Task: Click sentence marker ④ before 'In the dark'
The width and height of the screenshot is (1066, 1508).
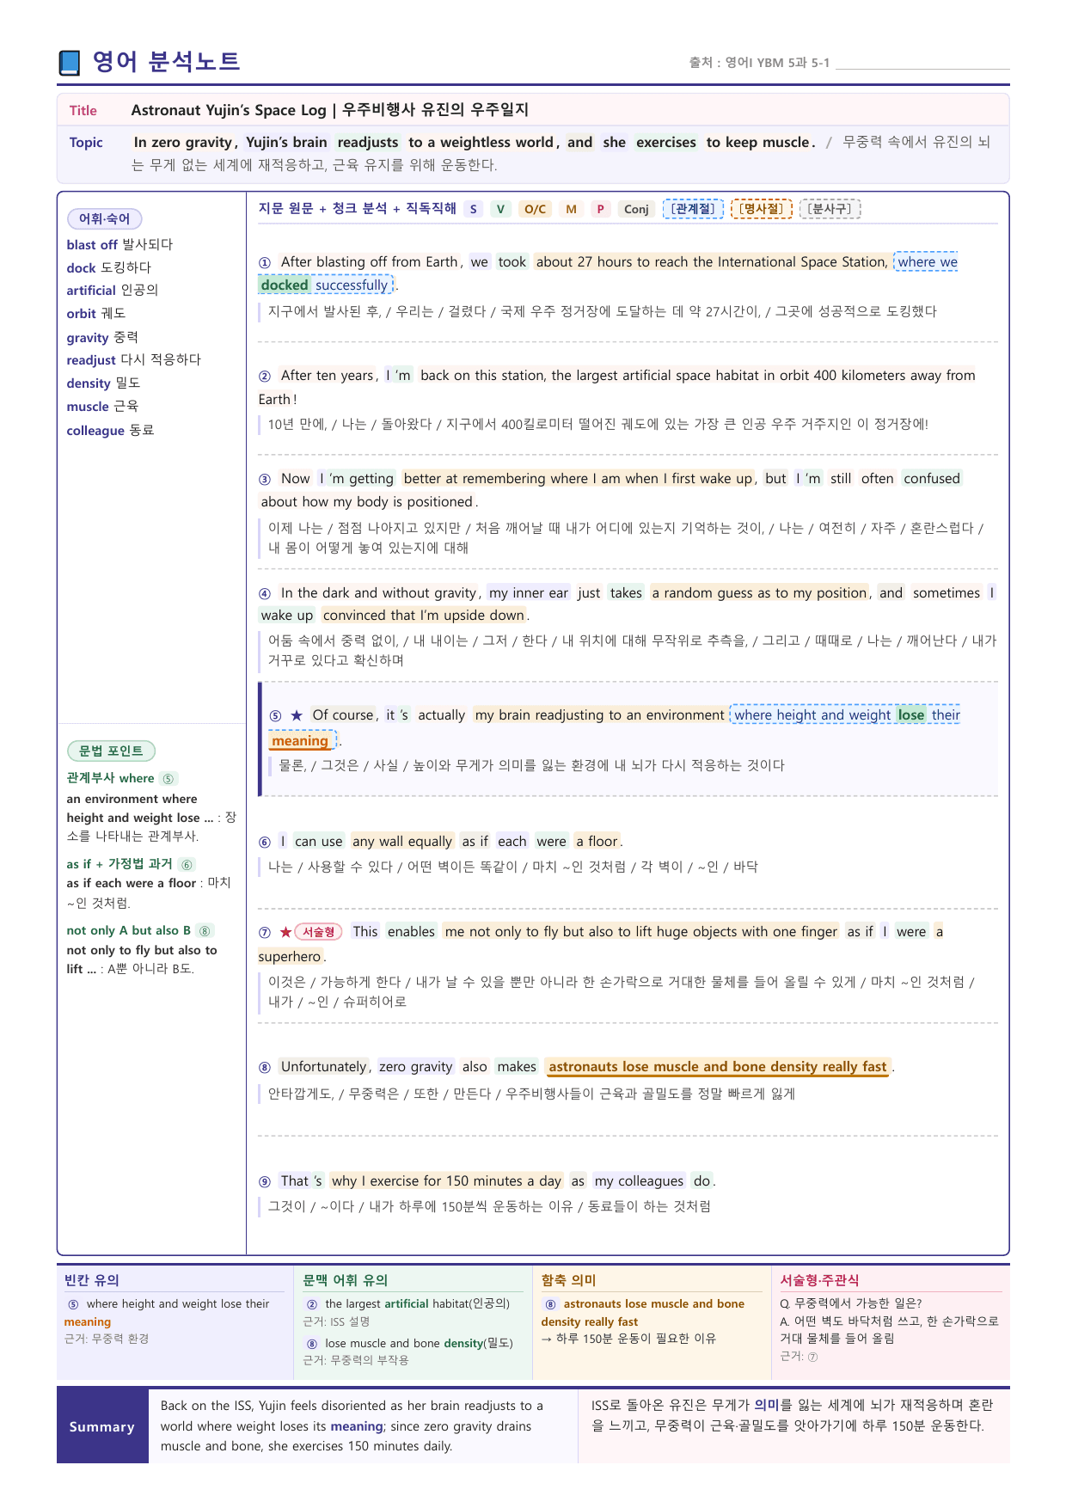Action: click(x=265, y=593)
